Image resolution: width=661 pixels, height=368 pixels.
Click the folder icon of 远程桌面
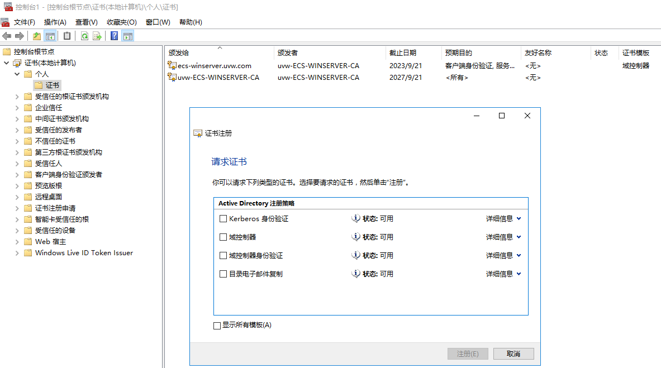pos(28,197)
